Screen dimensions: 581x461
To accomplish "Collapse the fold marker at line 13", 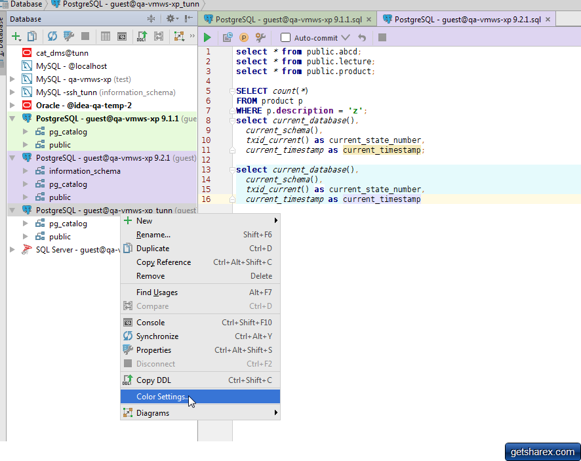I will [232, 170].
